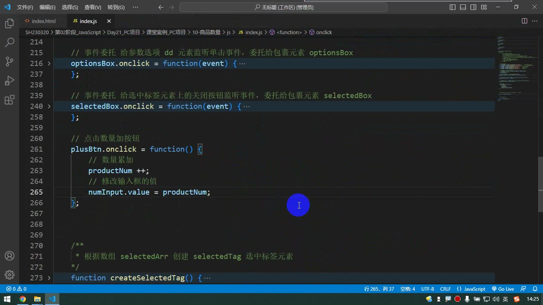Open the Source Control view
This screenshot has height=305, width=543.
tap(10, 62)
